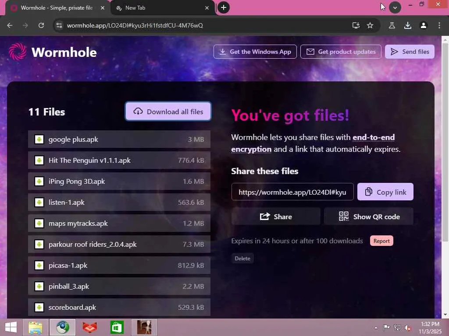Click the page vertical scrollbar
This screenshot has height=336, width=449.
click(445, 143)
